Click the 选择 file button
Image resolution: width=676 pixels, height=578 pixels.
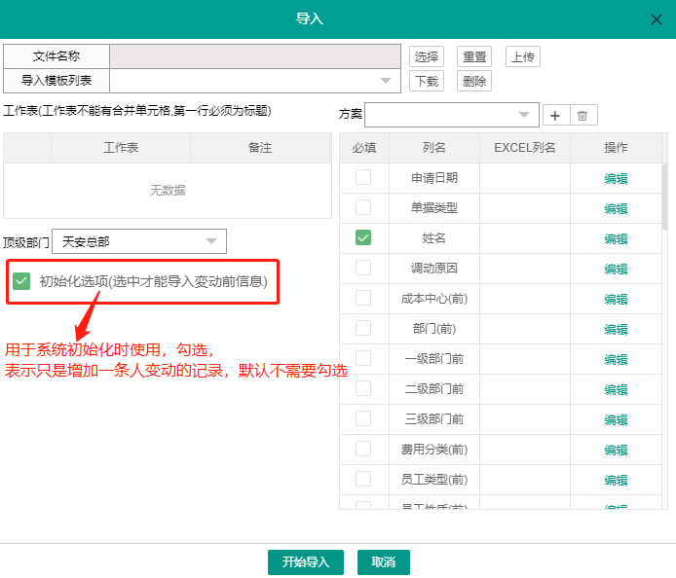pos(427,56)
